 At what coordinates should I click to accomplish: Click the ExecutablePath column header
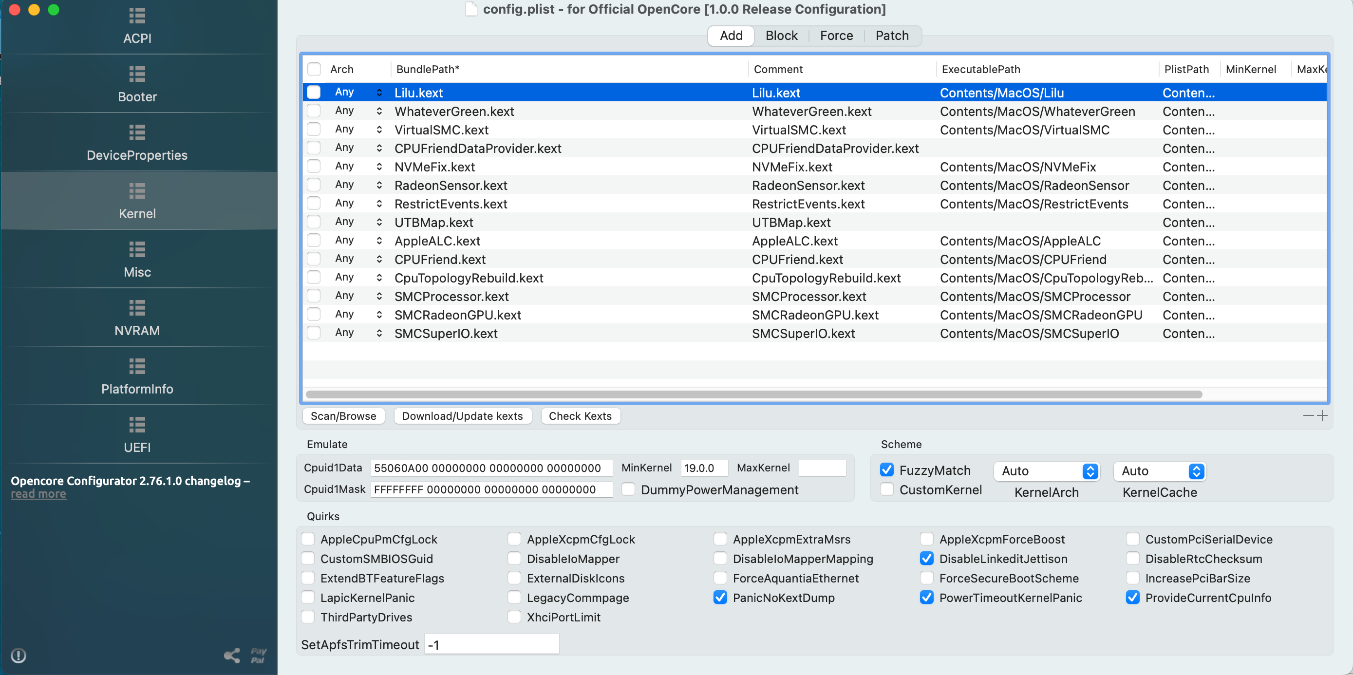[x=1047, y=69]
